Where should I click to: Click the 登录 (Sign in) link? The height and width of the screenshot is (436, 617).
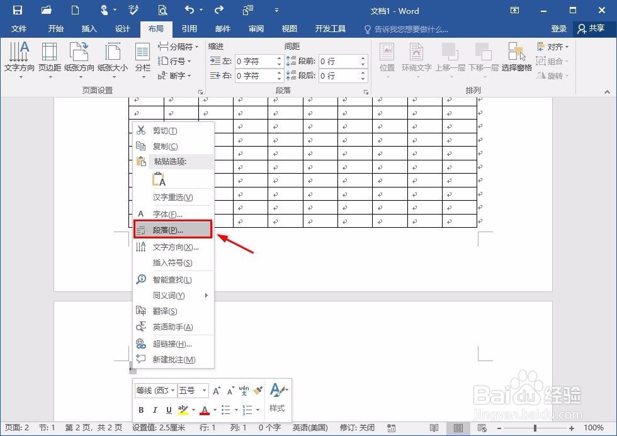(560, 28)
